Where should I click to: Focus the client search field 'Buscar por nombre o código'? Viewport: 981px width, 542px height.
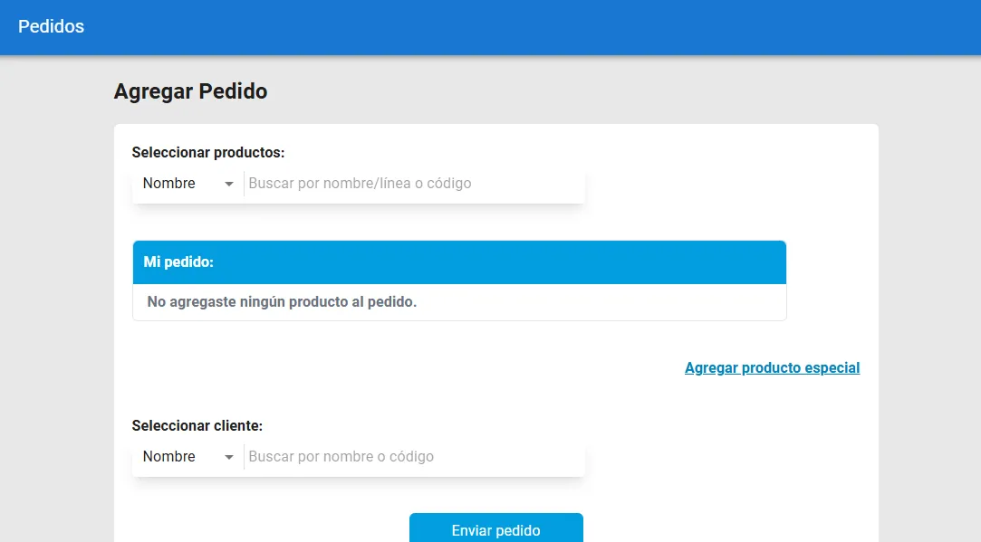click(x=414, y=457)
